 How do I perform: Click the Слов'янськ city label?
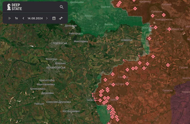click(x=59, y=43)
